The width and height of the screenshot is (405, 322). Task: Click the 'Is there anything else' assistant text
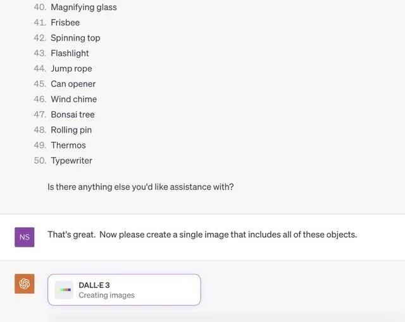click(140, 187)
